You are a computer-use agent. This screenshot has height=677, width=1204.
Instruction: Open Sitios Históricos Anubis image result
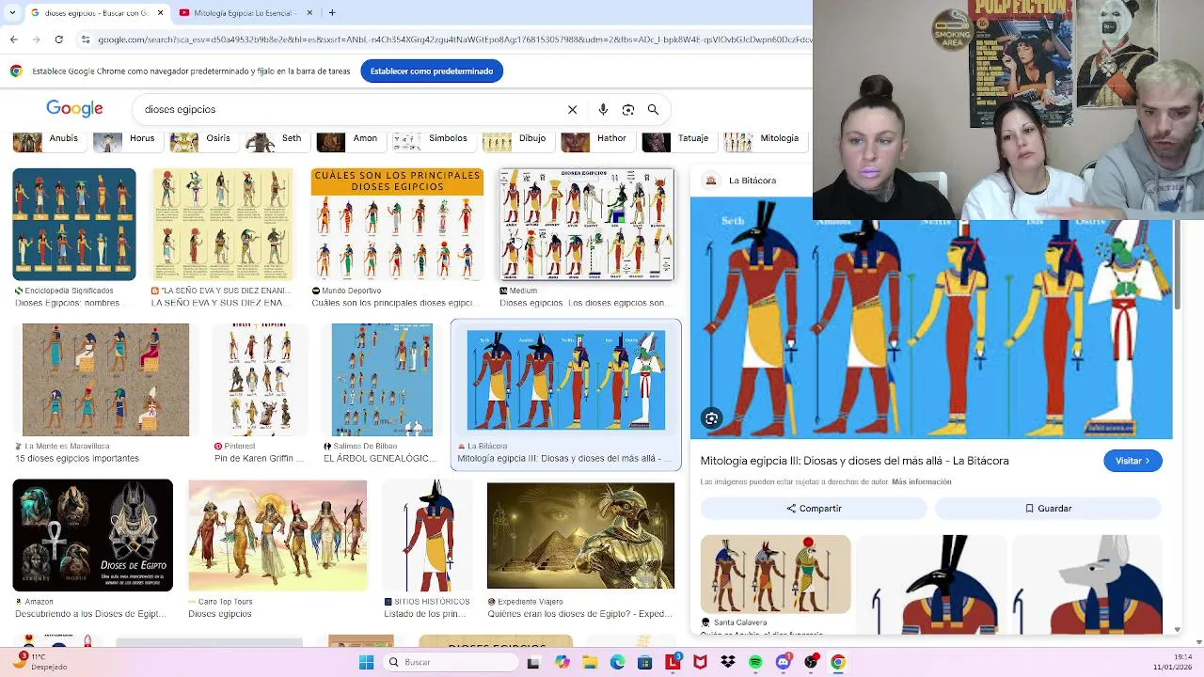tap(427, 535)
